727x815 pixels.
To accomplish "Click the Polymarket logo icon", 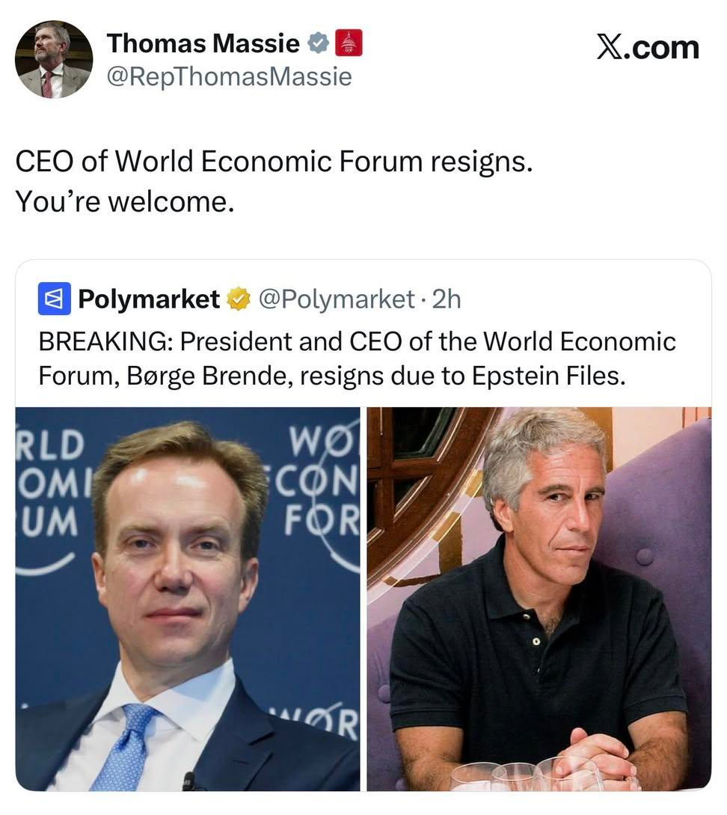I will click(54, 299).
